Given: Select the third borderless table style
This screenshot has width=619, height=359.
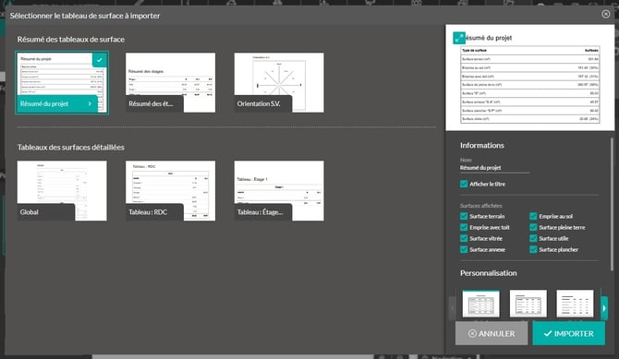Looking at the screenshot, I should click(x=575, y=304).
